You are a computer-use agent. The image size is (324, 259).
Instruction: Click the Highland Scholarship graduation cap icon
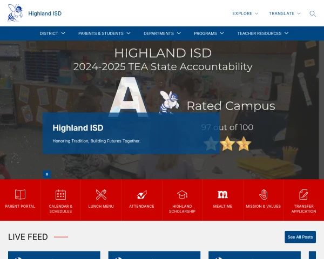click(x=182, y=195)
